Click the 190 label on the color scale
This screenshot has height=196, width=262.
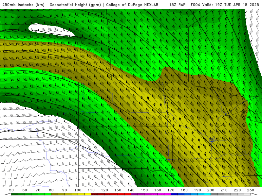coord(197,190)
